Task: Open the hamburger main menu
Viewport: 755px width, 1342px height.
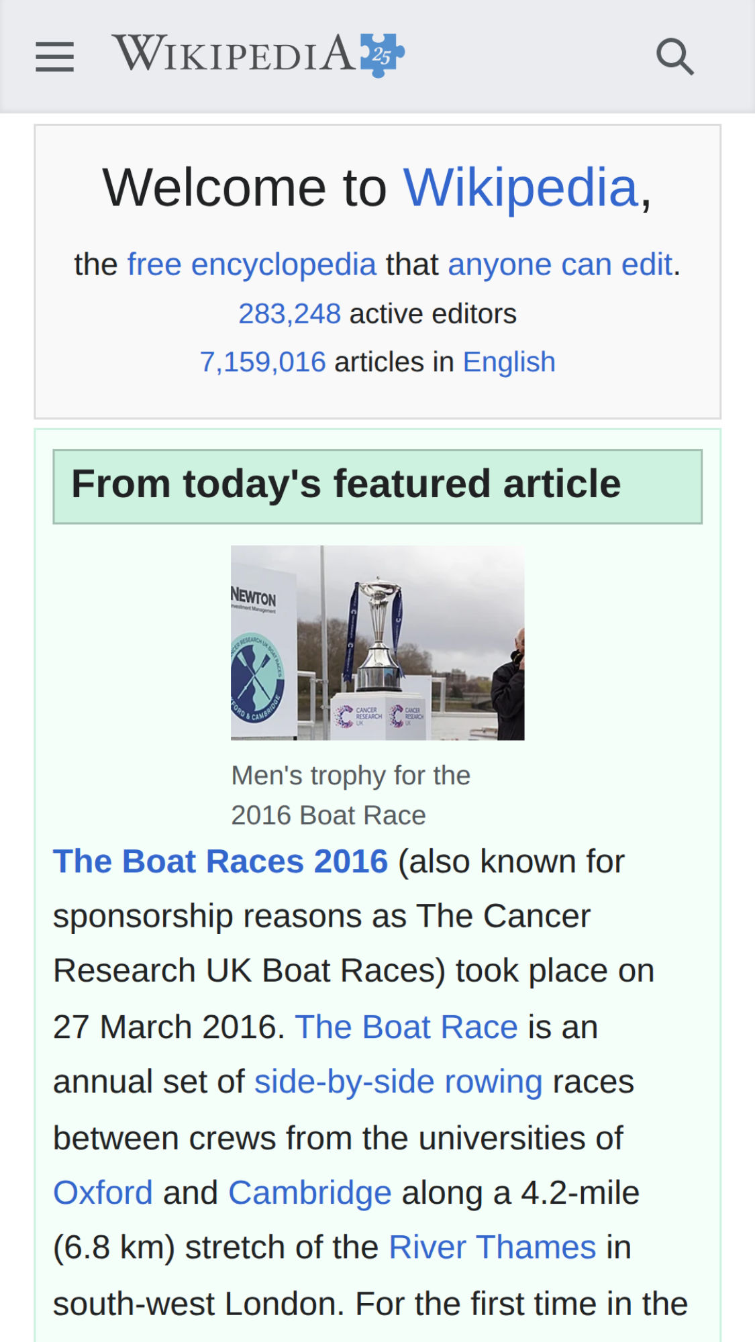Action: 54,56
